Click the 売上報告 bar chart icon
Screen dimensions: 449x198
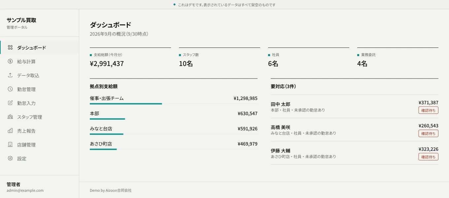click(x=10, y=131)
